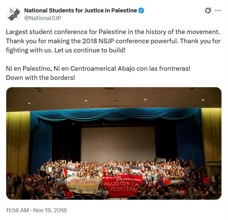
Task: Click the Palestinian flag on photo's left side
Action: click(x=70, y=171)
